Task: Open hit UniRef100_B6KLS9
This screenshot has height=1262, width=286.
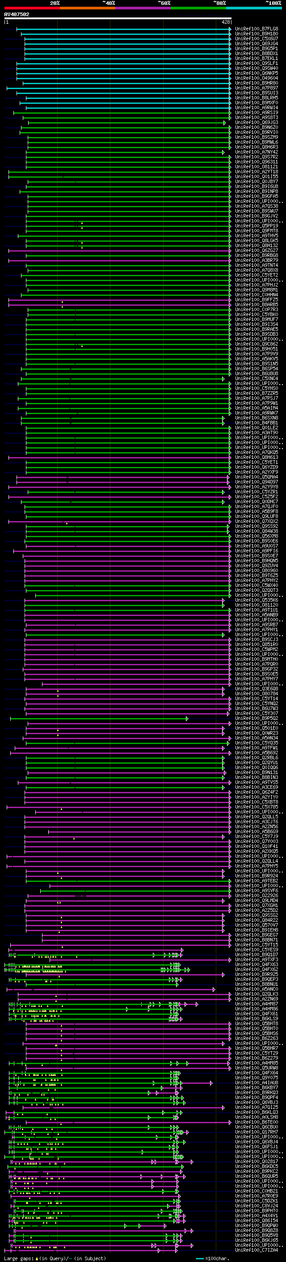Action: 256,1018
